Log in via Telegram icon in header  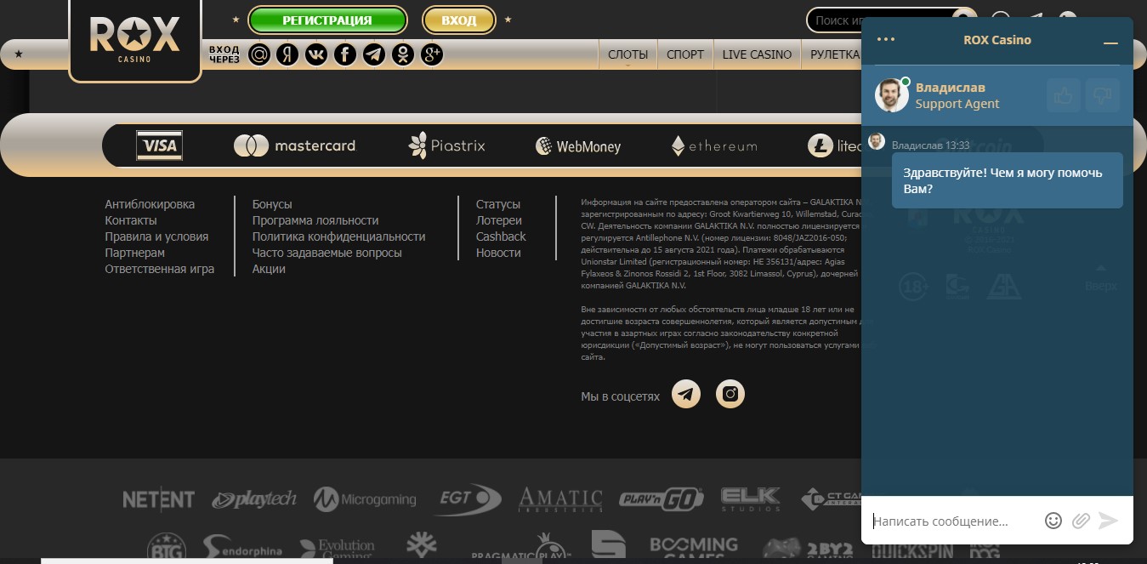tap(374, 54)
